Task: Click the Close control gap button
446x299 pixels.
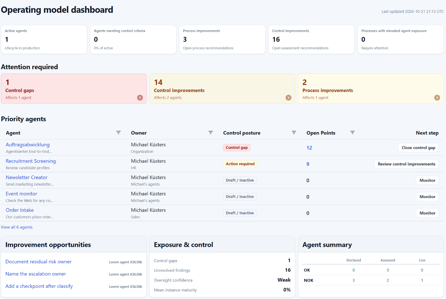Action: 418,148
